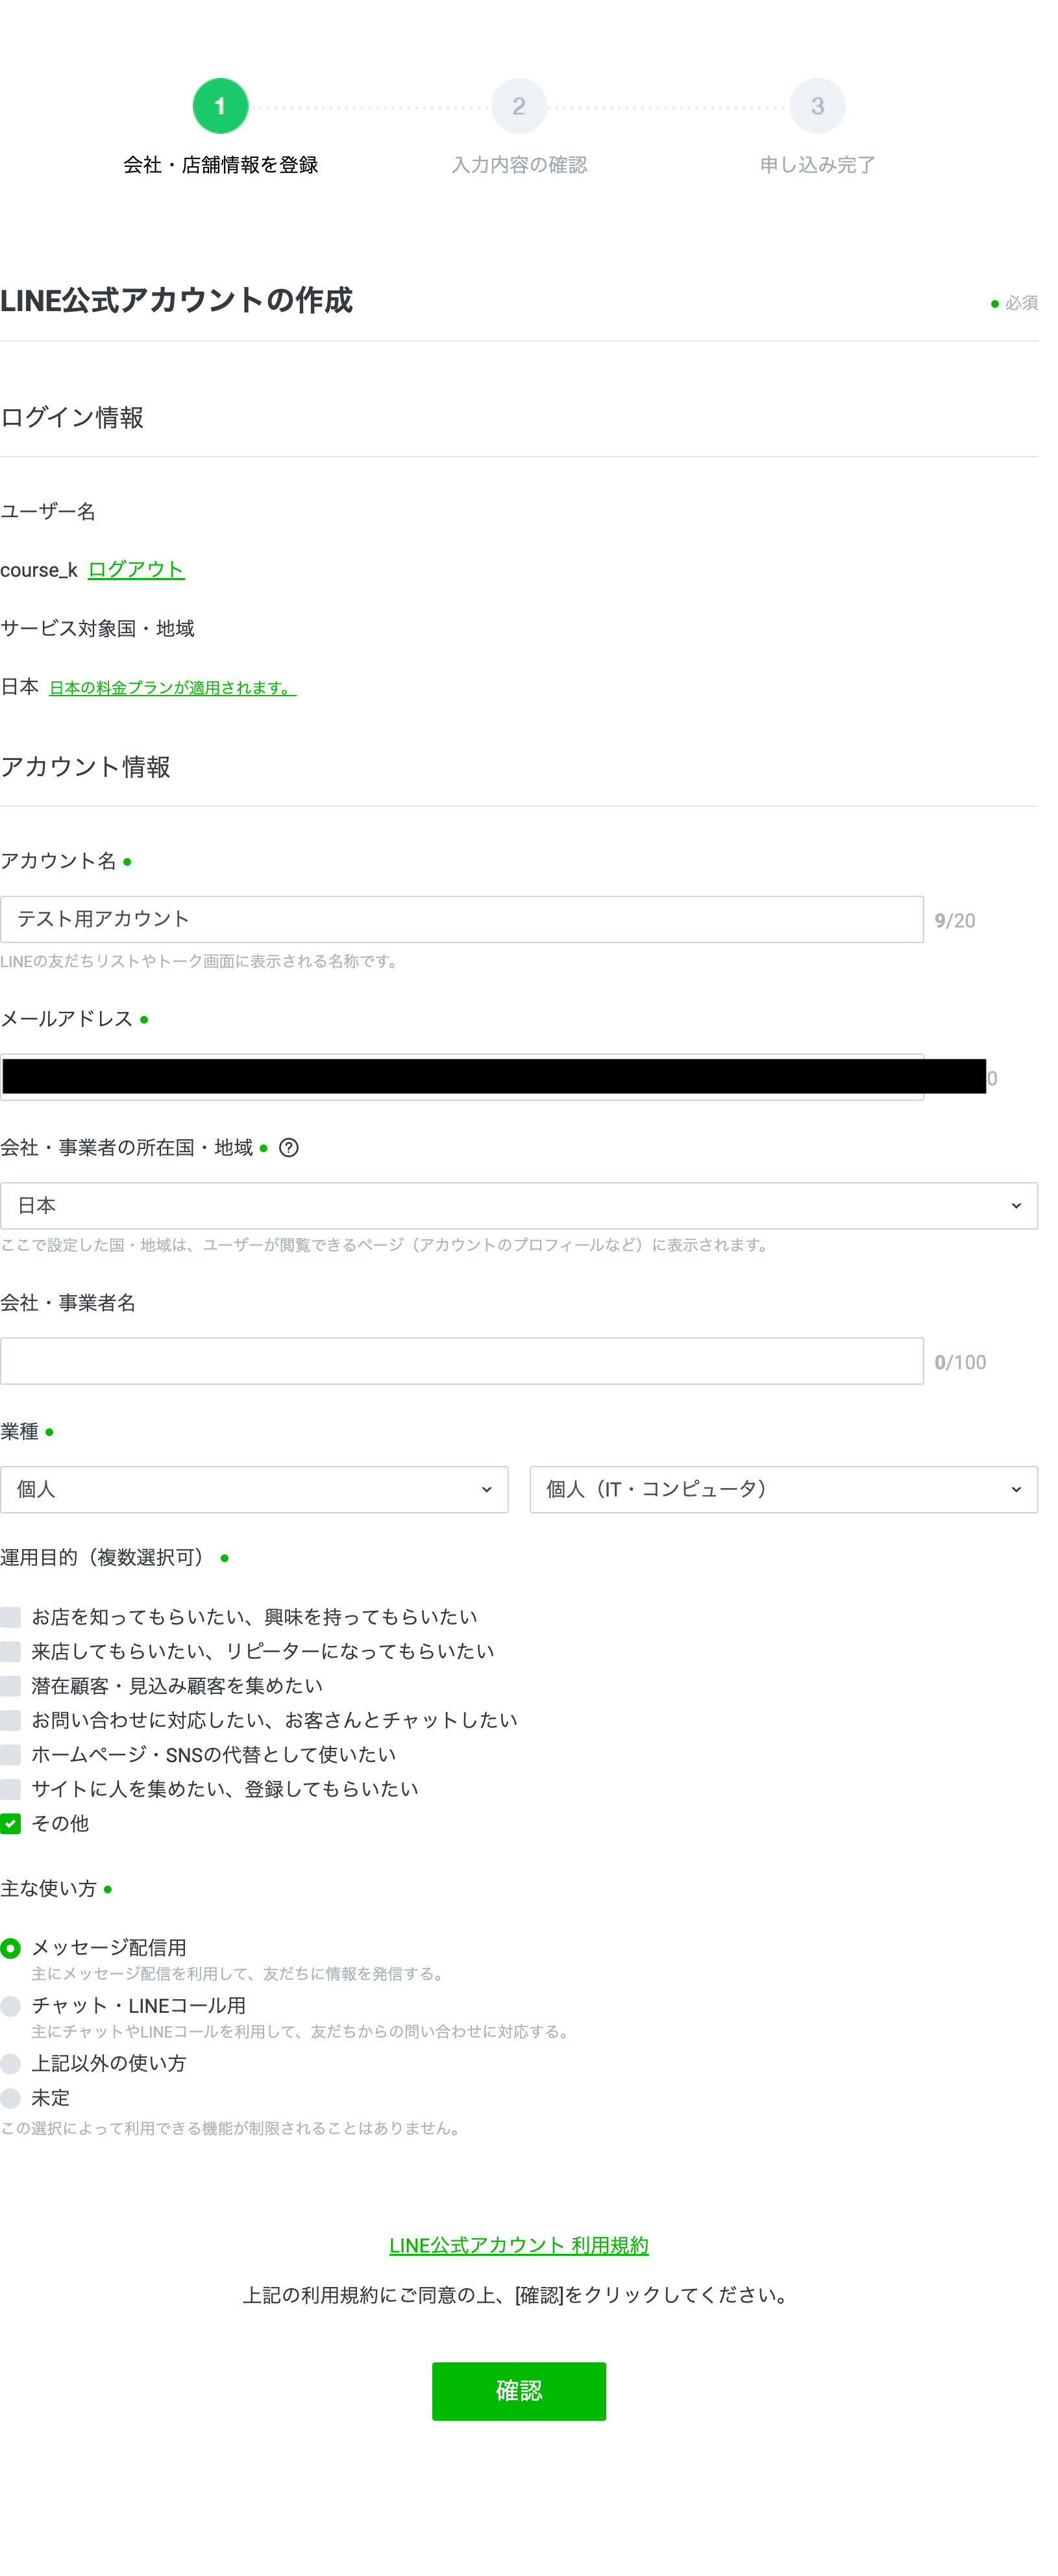This screenshot has width=1058, height=2576.
Task: Open help icon beside 所在国・地域 label
Action: tap(289, 1148)
